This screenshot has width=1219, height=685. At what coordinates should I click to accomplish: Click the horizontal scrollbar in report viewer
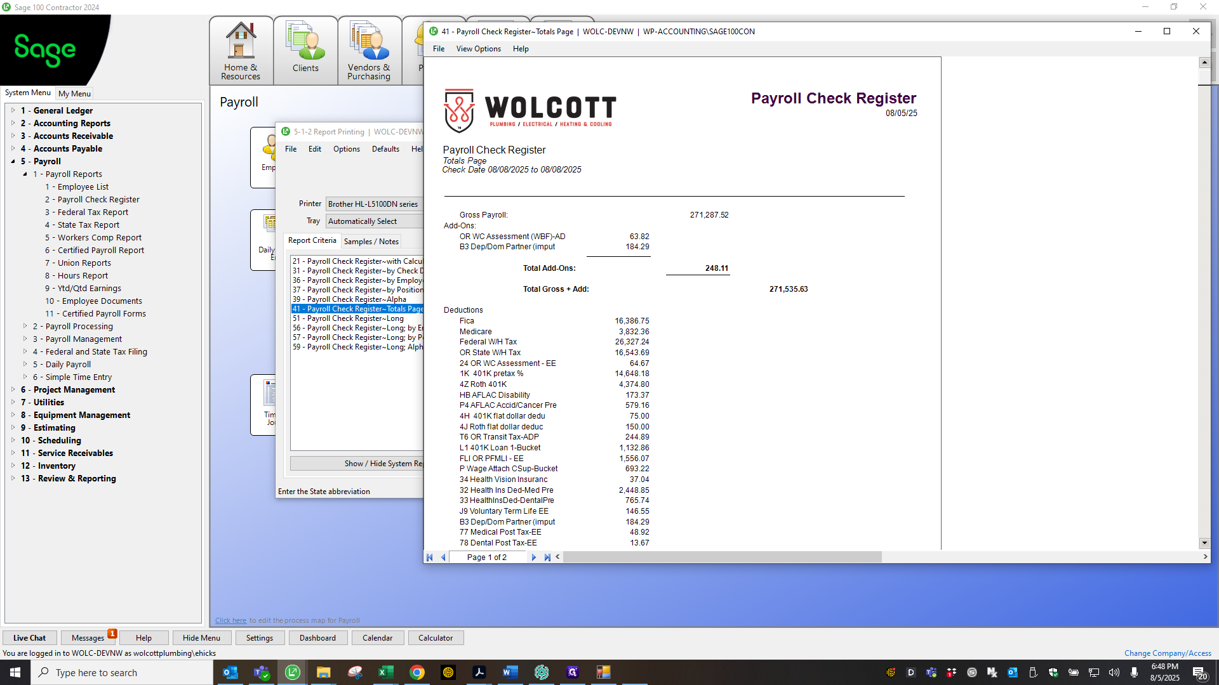tap(722, 558)
